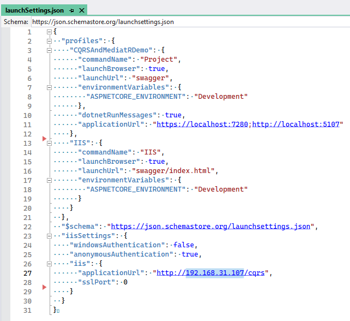Click the "Project" value
The width and height of the screenshot is (350, 321).
click(159, 60)
